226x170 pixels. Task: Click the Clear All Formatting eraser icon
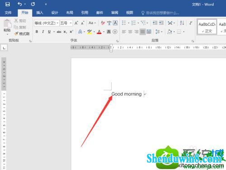coord(103,23)
